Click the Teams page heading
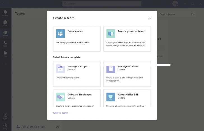 (20, 14)
